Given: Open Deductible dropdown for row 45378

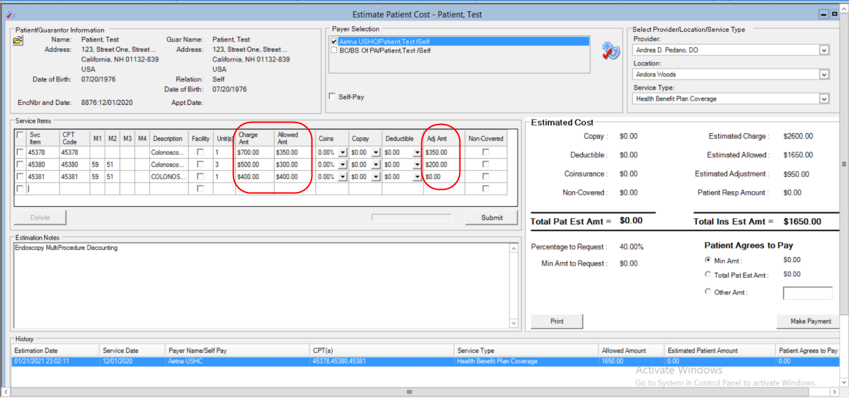Looking at the screenshot, I should click(416, 153).
